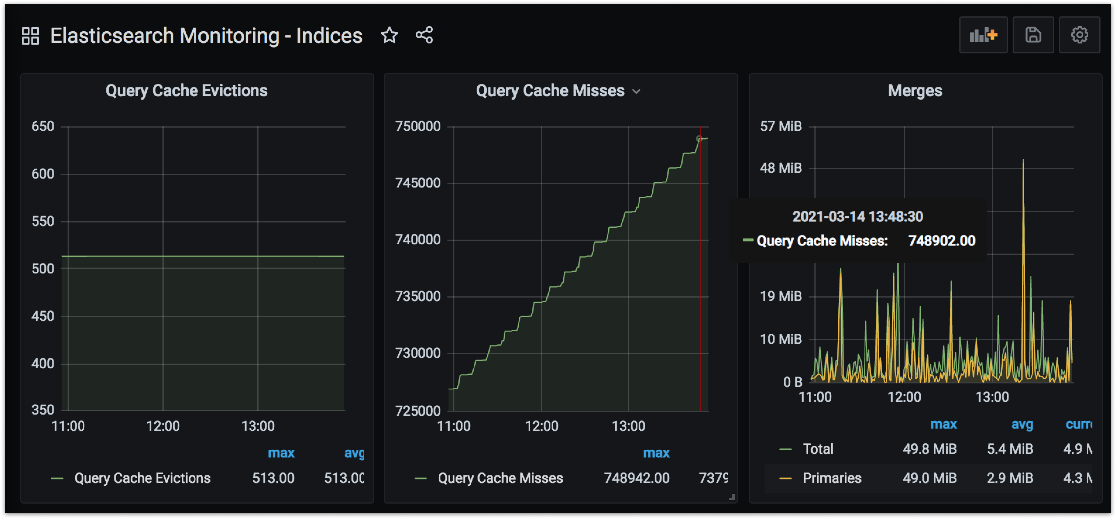Save the dashboard with disk icon

coord(1033,35)
